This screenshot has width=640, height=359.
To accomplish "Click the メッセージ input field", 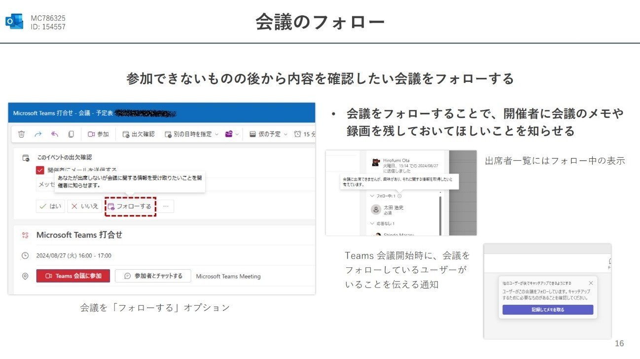I will tap(176, 184).
